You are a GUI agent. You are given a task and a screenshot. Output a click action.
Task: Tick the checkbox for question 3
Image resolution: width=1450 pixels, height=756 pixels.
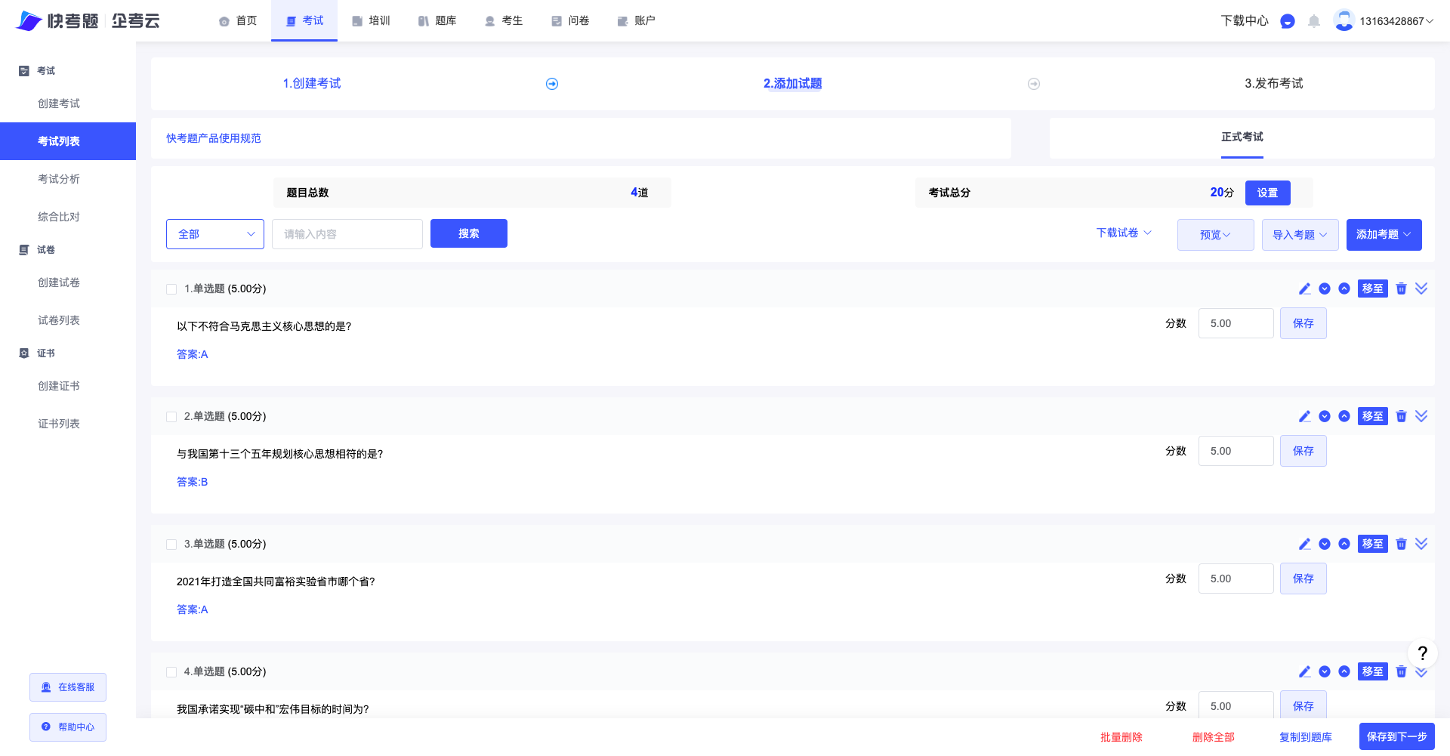(x=171, y=545)
